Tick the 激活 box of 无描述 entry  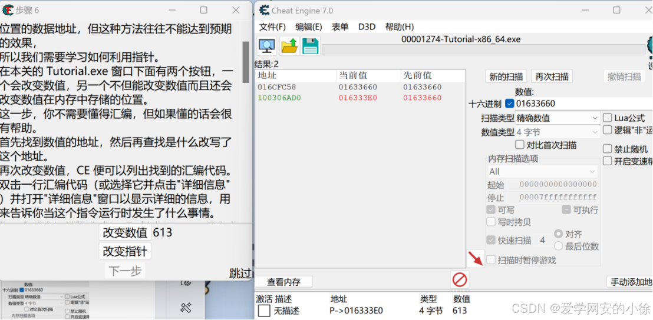pos(263,311)
